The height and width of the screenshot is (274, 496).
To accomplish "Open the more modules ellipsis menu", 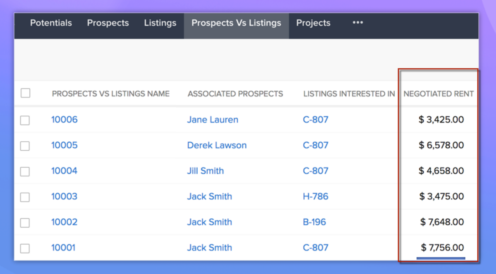I will tap(357, 23).
